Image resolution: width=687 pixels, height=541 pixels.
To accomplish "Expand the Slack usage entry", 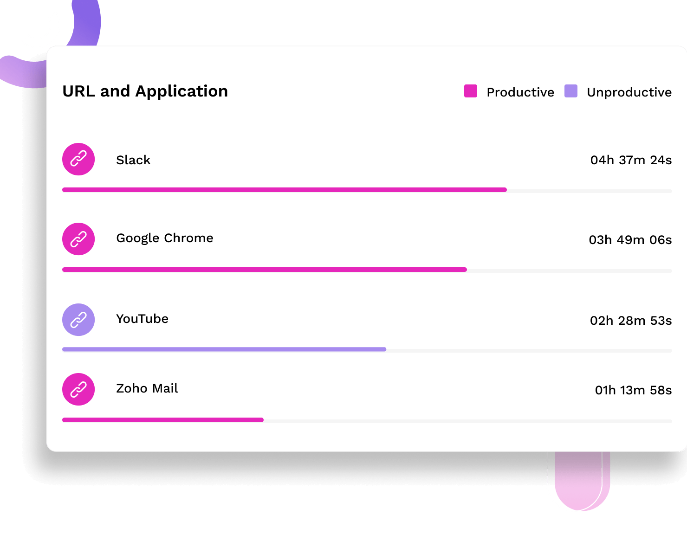I will point(134,160).
